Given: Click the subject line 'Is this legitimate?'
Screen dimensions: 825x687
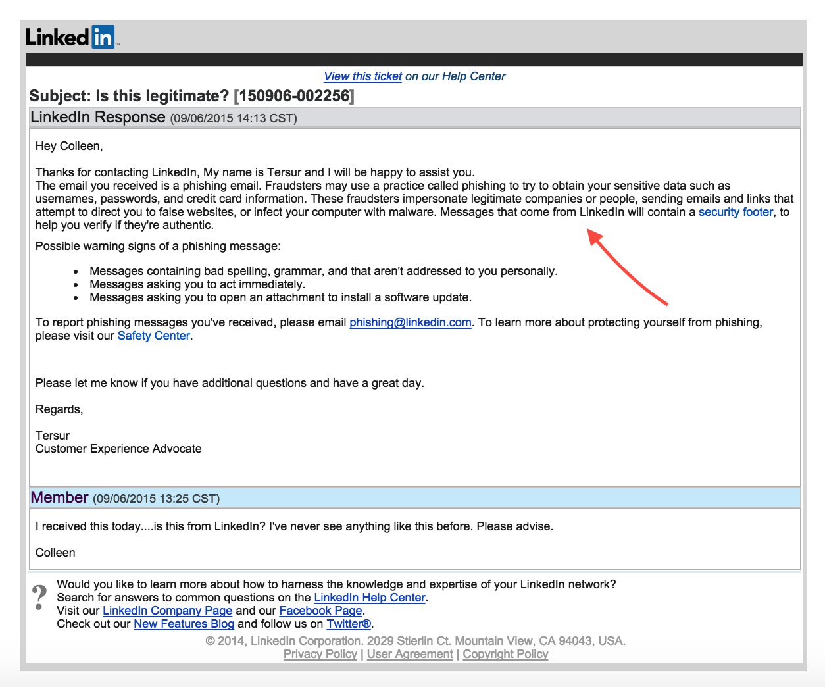Looking at the screenshot, I should [x=162, y=96].
